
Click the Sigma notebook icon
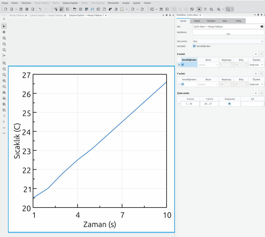[122, 9]
